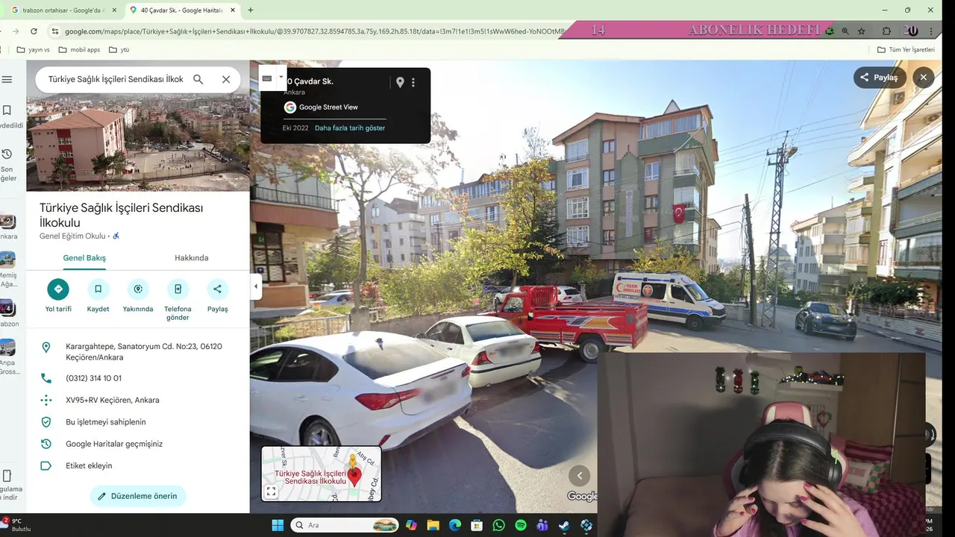Click the address Karargahtepe, Sanatoryum Cd.
955x537 pixels.
(x=138, y=352)
